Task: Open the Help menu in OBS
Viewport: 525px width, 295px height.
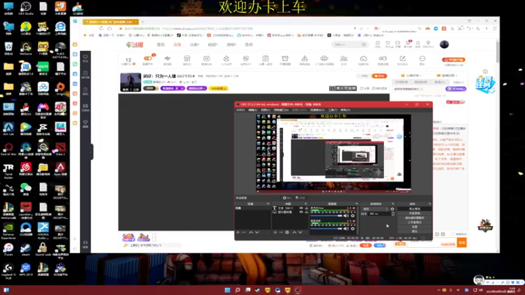Action: pos(345,110)
